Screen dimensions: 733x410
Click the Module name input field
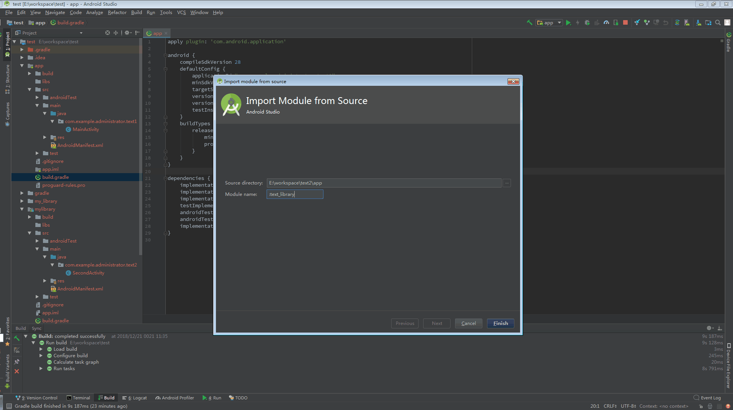(x=295, y=194)
